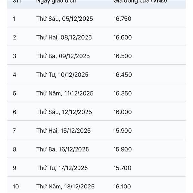Click the date Thứ Tư, 17/12/2025
The width and height of the screenshot is (193, 193).
pos(62,168)
